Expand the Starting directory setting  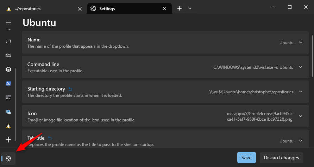click(165, 92)
